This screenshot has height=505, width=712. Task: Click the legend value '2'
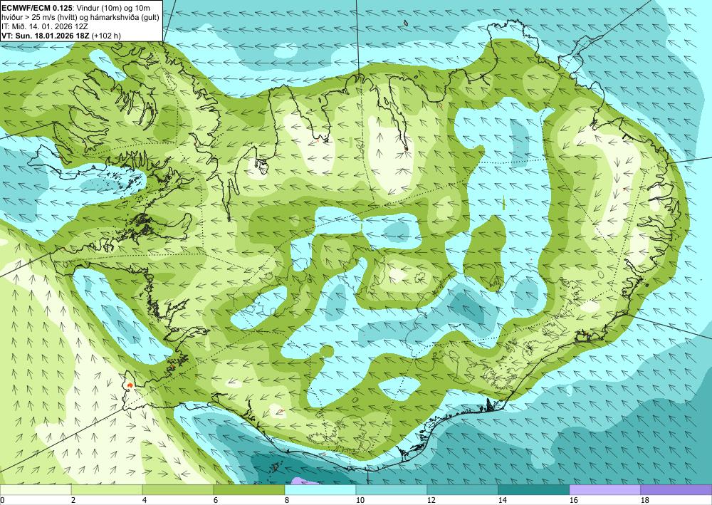pyautogui.click(x=73, y=501)
